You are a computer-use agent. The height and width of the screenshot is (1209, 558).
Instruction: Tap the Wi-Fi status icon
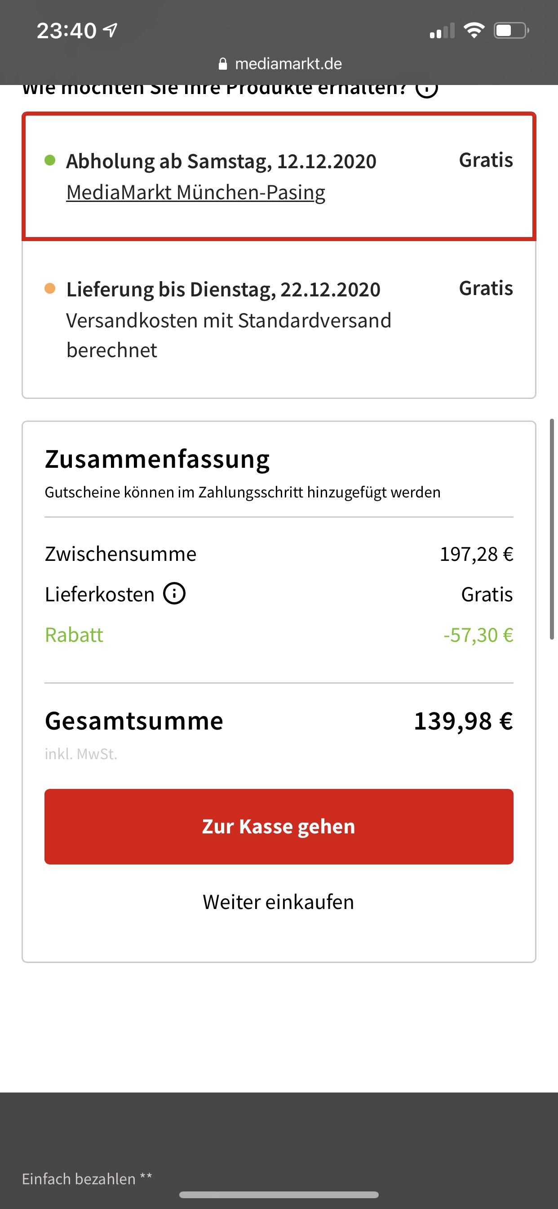point(474,31)
